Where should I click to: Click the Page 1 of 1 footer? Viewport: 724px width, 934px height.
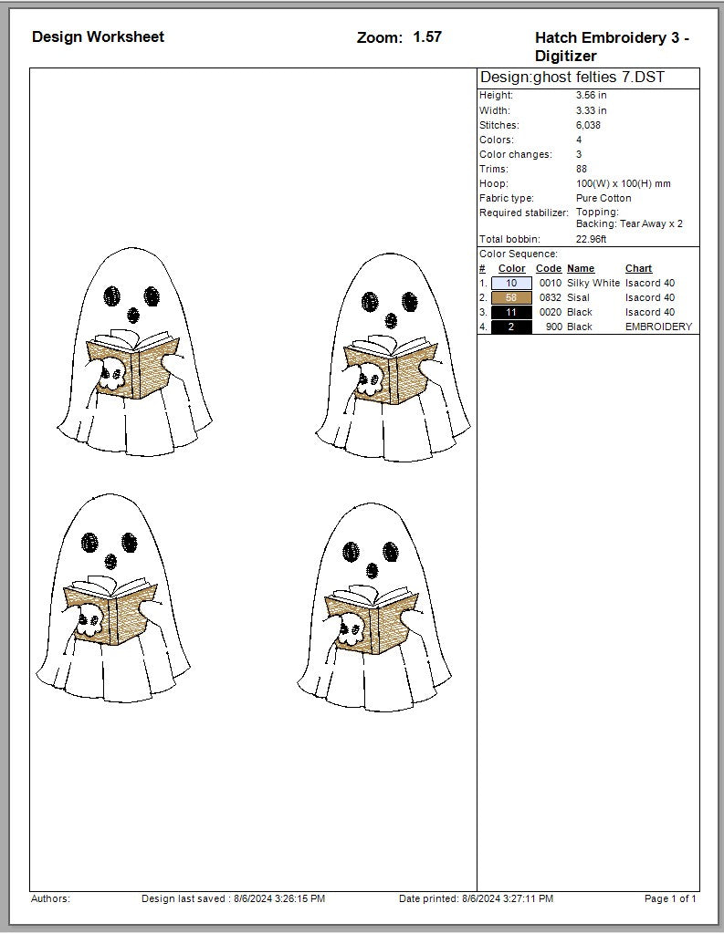tap(670, 898)
